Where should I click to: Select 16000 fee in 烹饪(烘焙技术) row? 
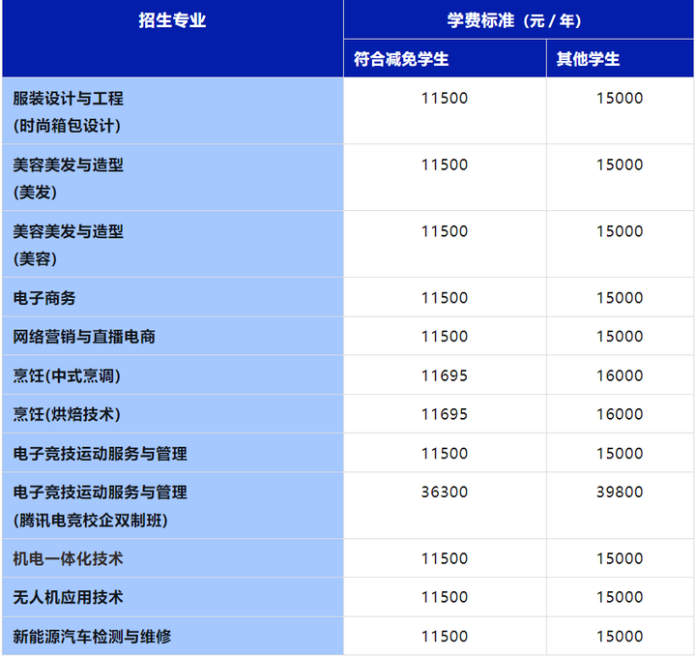[x=620, y=414]
